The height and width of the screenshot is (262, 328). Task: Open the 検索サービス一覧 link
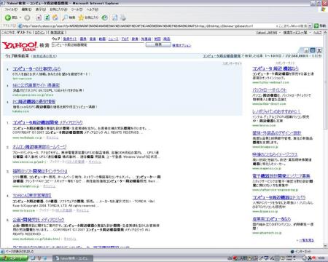(295, 33)
